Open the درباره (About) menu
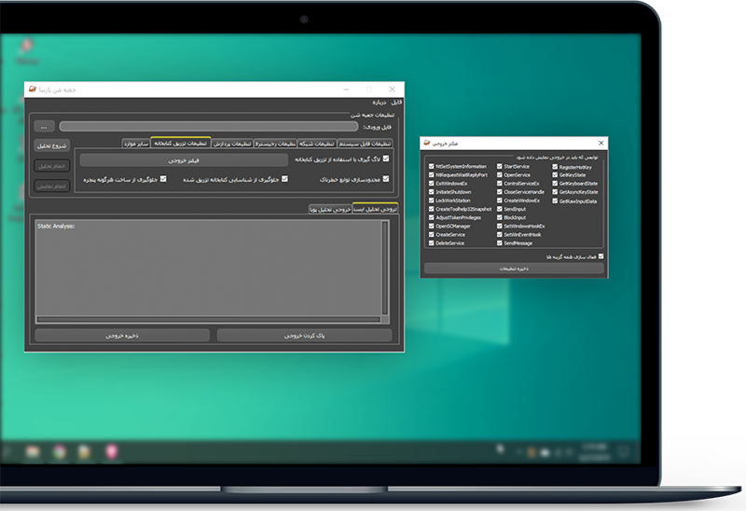746x511 pixels. tap(379, 101)
